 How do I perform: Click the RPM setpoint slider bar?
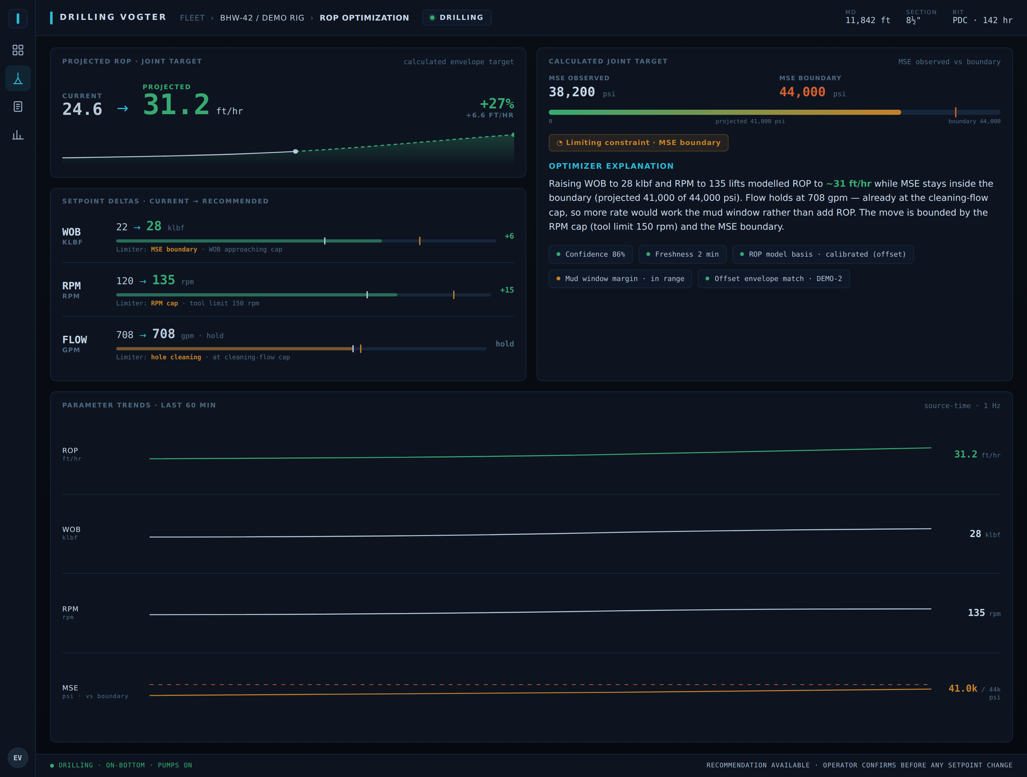click(303, 295)
